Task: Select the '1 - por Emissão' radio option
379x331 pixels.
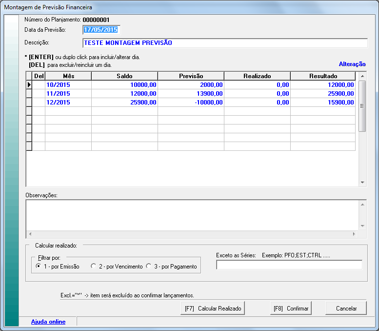Action: pos(39,267)
